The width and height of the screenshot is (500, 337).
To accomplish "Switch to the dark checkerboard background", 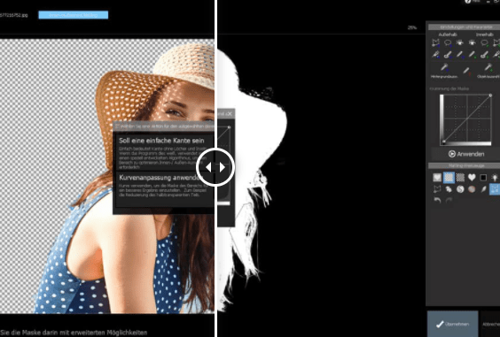I will pyautogui.click(x=460, y=178).
